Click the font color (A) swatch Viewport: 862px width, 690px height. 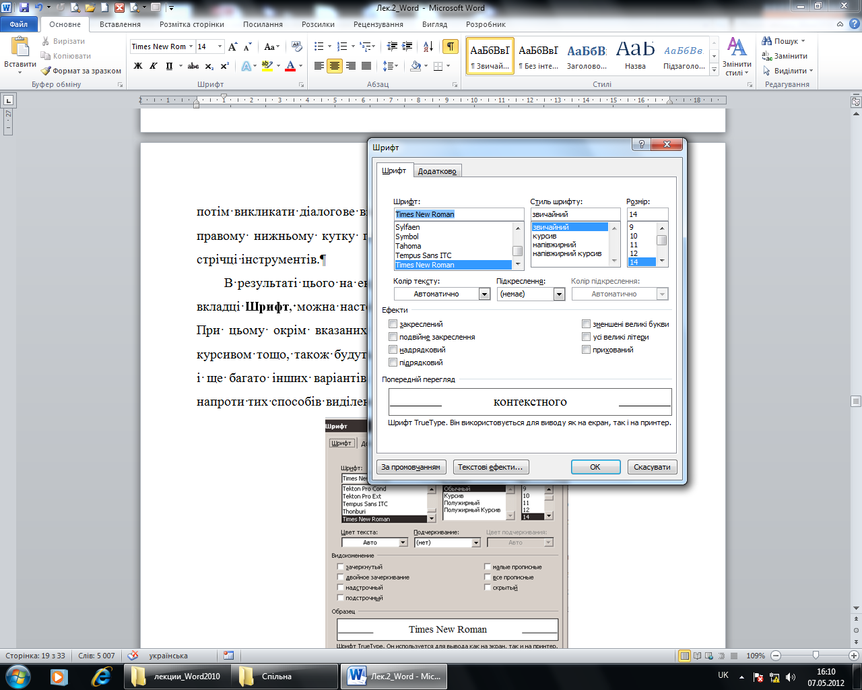(290, 66)
